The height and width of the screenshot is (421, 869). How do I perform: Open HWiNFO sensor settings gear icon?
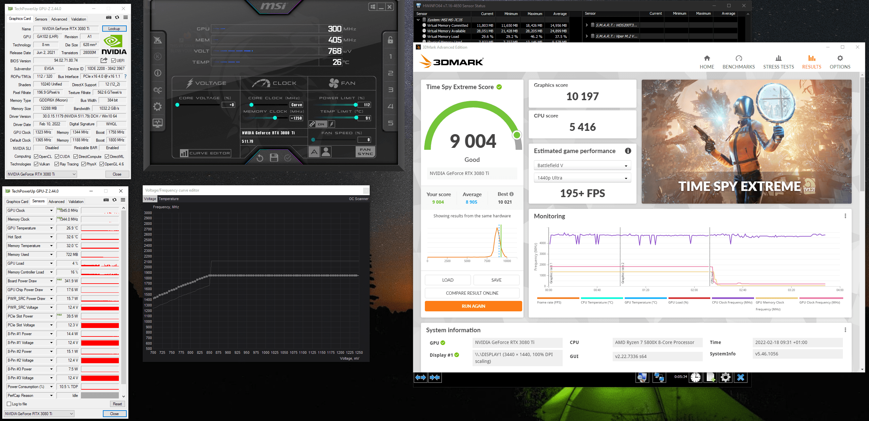point(726,378)
